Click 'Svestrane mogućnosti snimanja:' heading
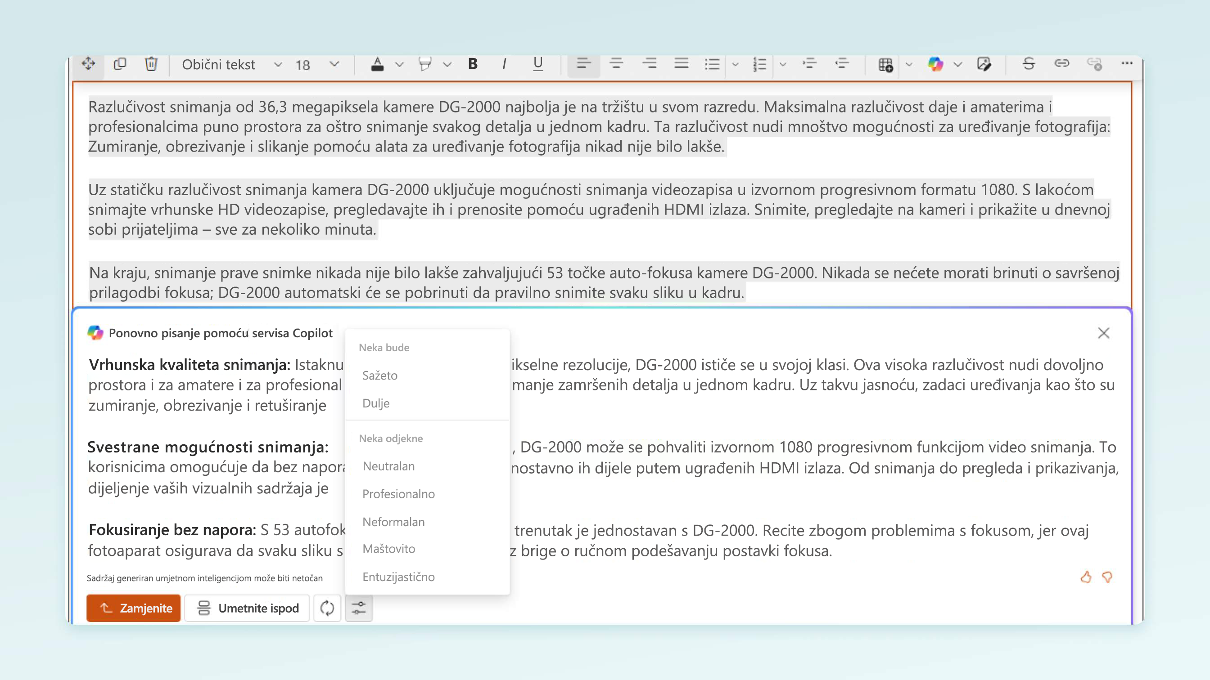 tap(208, 447)
